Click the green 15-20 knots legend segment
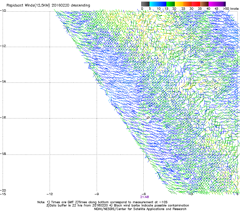Viewport: 240px width, 211px height. [x=171, y=4]
